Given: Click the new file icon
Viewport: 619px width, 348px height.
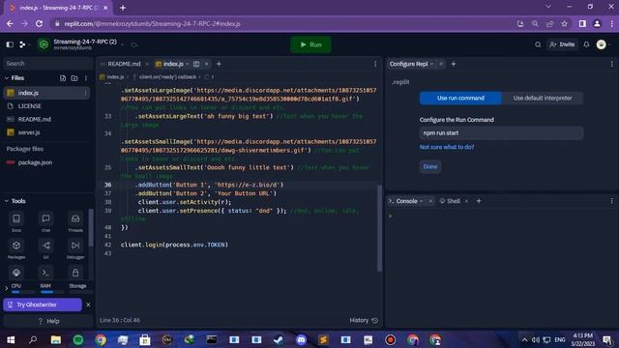Looking at the screenshot, I should pos(63,78).
